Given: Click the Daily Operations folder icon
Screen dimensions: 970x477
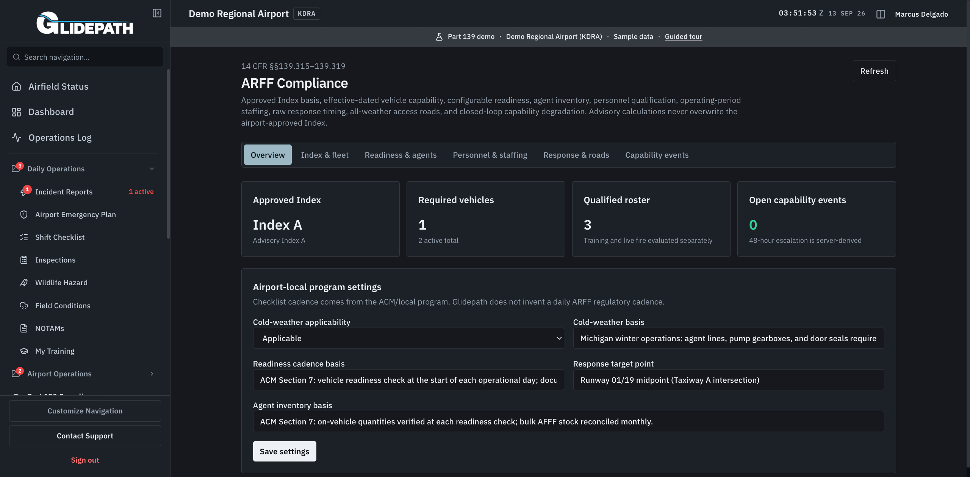Looking at the screenshot, I should click(x=16, y=169).
